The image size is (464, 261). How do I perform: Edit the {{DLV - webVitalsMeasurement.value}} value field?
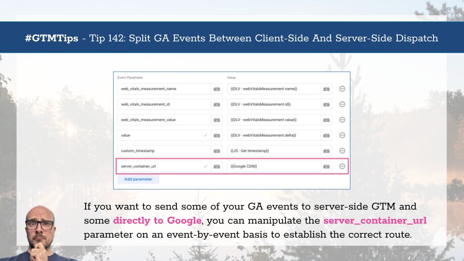click(x=274, y=120)
